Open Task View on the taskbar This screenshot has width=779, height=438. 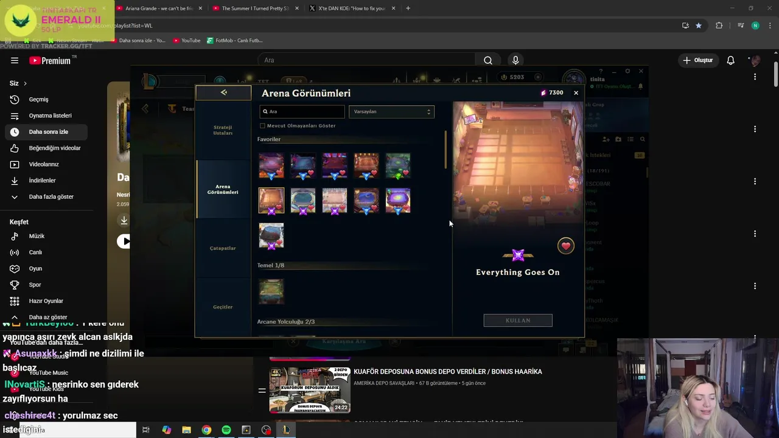(x=146, y=430)
